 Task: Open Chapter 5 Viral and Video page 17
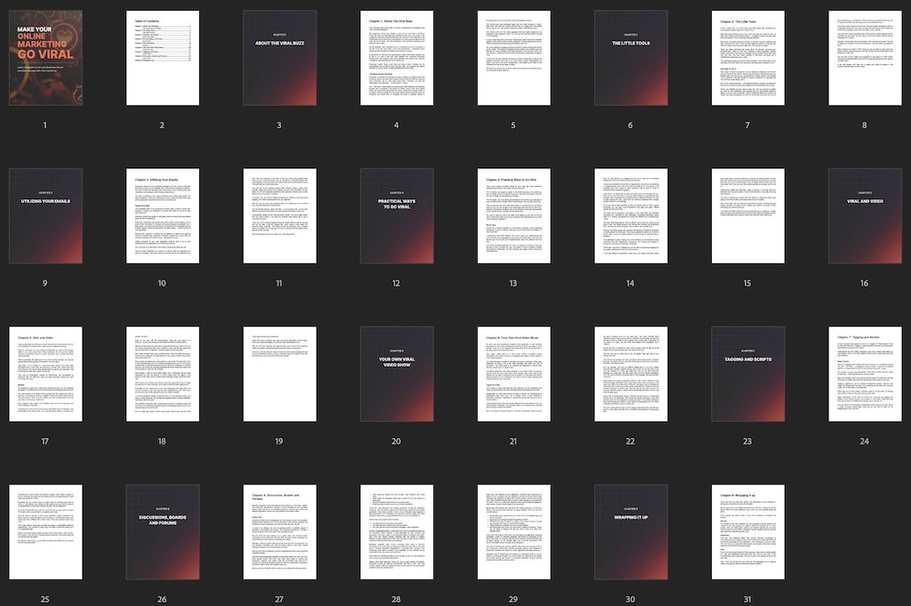click(x=45, y=374)
